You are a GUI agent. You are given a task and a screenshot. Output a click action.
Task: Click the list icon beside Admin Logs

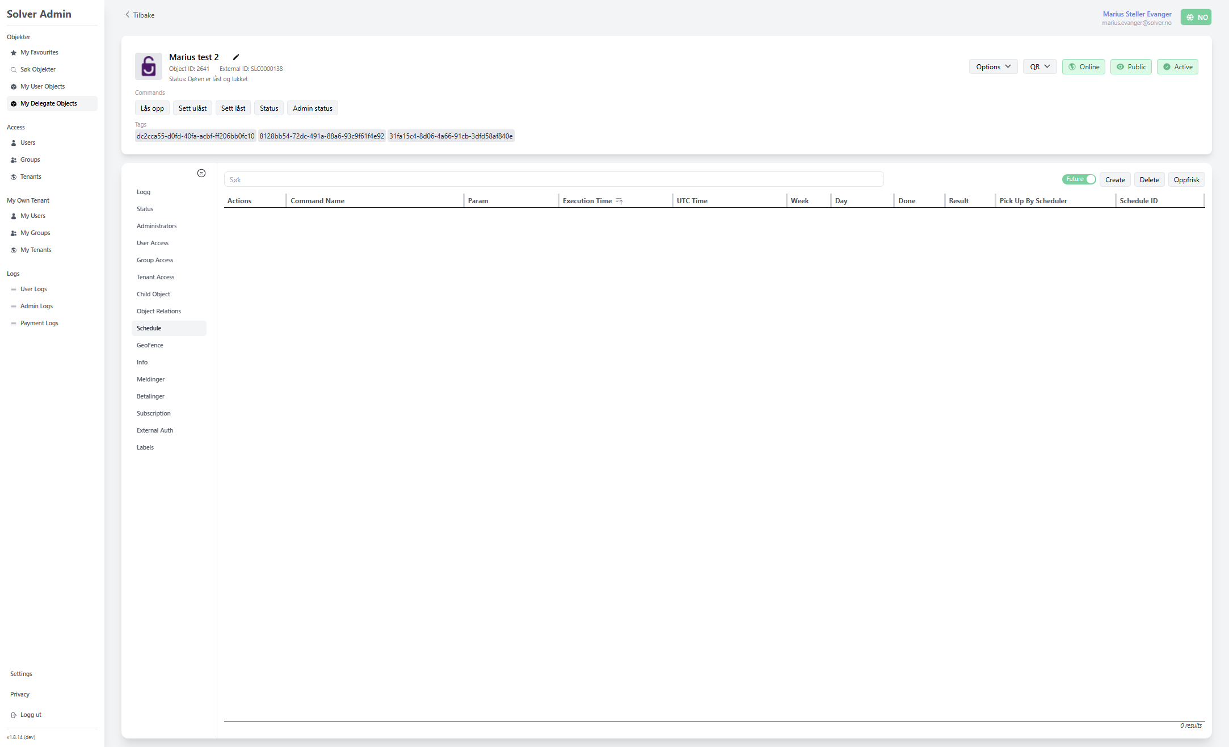coord(14,307)
